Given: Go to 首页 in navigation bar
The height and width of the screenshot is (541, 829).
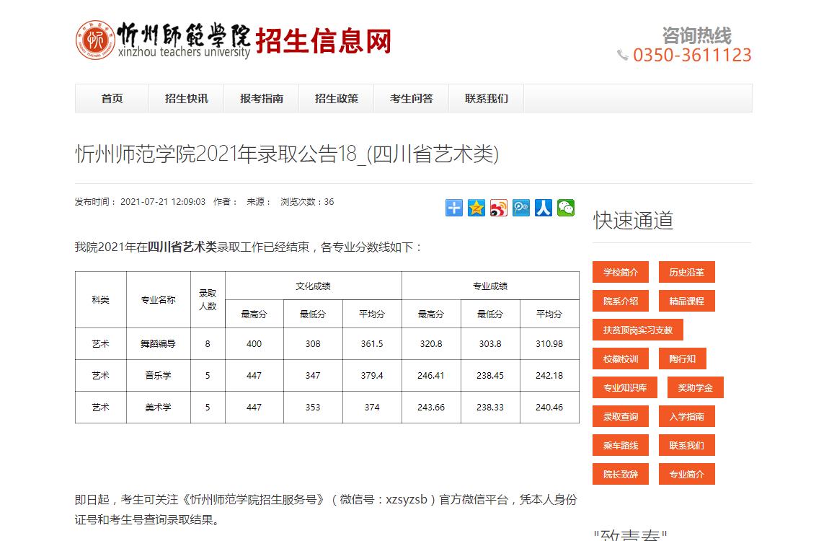Looking at the screenshot, I should tap(112, 98).
